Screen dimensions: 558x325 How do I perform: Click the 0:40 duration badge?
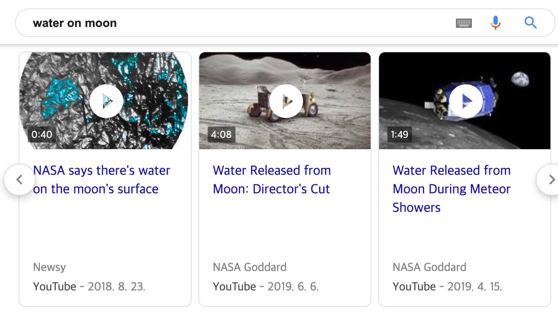(42, 134)
